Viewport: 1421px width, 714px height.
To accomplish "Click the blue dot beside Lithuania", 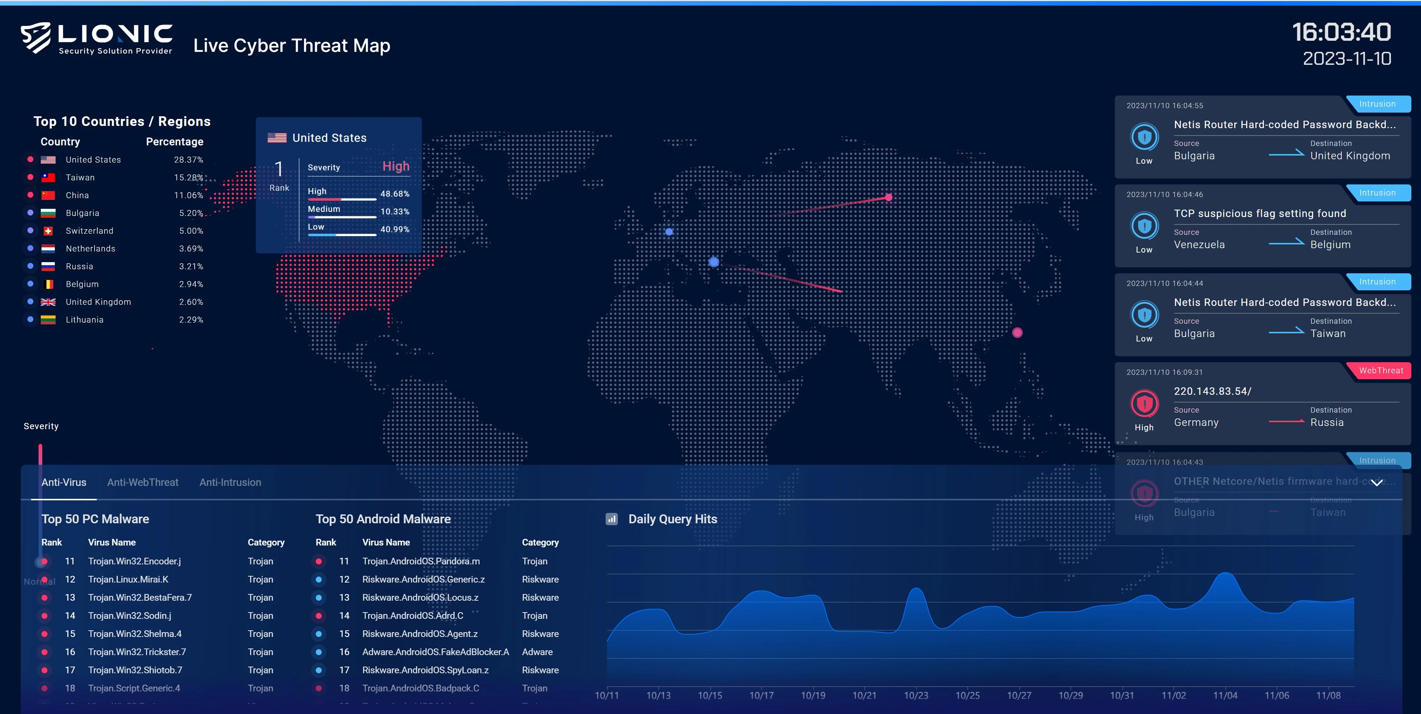I will pyautogui.click(x=30, y=319).
